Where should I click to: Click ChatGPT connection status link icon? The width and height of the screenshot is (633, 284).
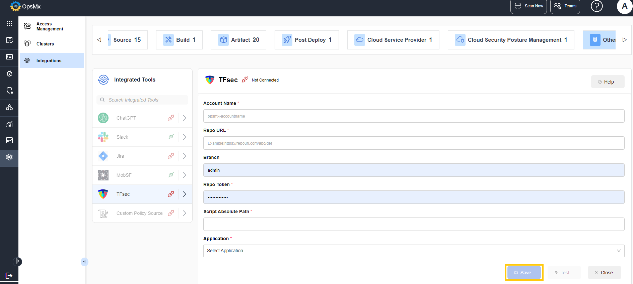[x=171, y=118]
